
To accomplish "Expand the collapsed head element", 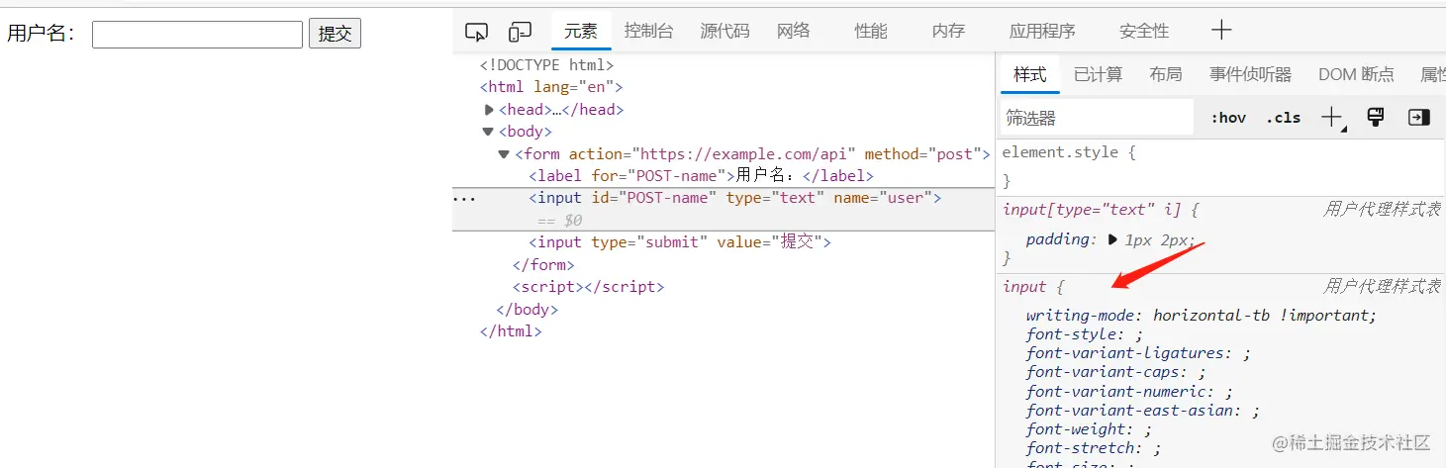I will pos(489,110).
